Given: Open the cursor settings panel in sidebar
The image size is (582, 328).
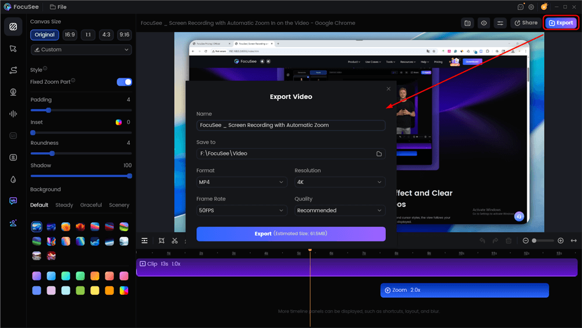Looking at the screenshot, I should pos(13,48).
